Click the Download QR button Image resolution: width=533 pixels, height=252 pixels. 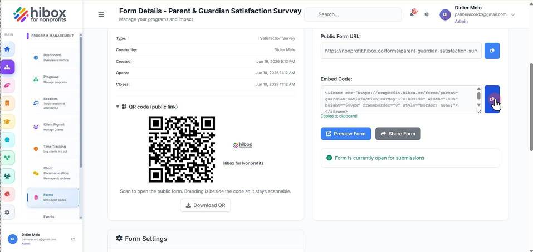[x=206, y=205]
